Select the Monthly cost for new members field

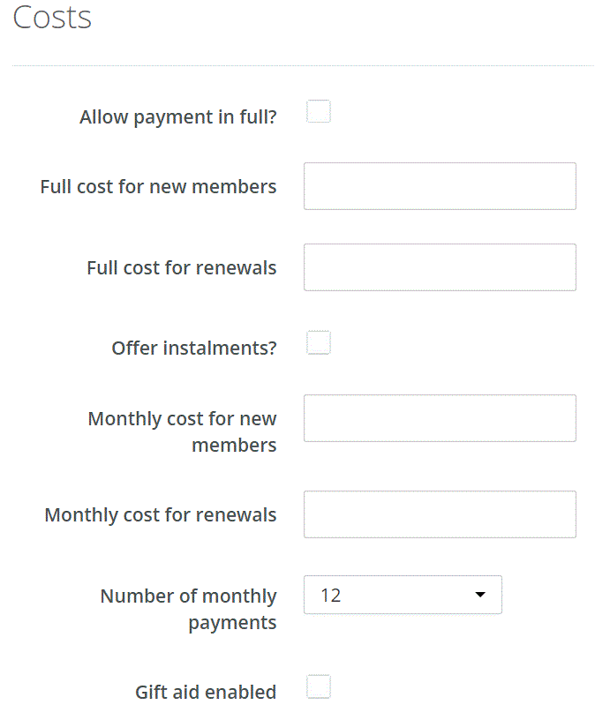click(x=440, y=418)
